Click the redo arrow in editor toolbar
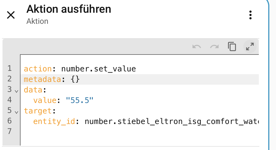 click(x=214, y=46)
